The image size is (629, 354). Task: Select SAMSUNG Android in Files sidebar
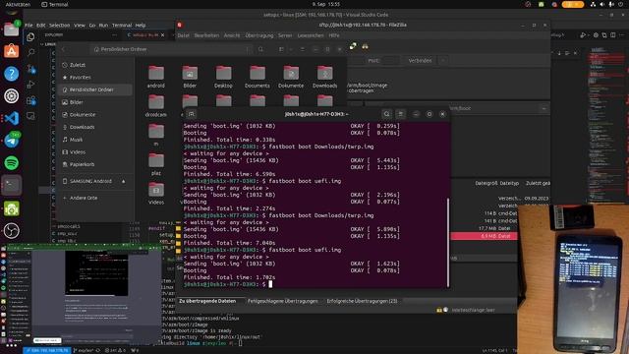pyautogui.click(x=90, y=181)
